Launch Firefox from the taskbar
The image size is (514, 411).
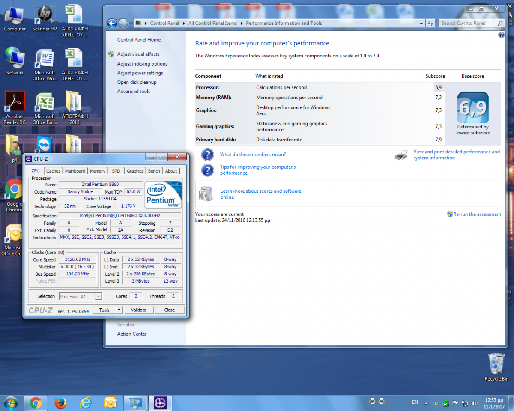click(61, 403)
